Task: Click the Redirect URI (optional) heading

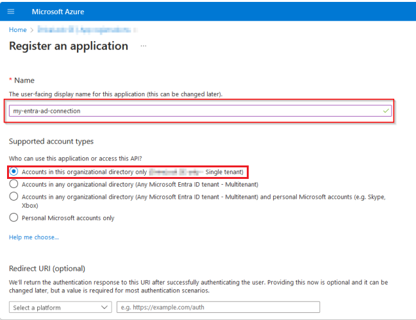Action: pyautogui.click(x=47, y=269)
